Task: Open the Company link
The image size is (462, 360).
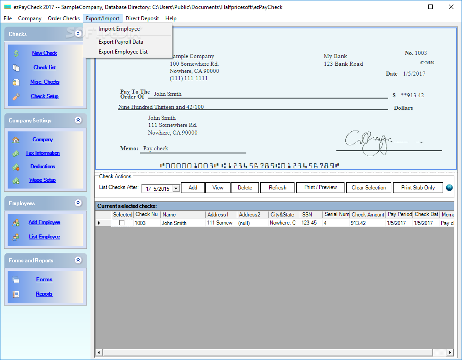Action: click(x=43, y=140)
